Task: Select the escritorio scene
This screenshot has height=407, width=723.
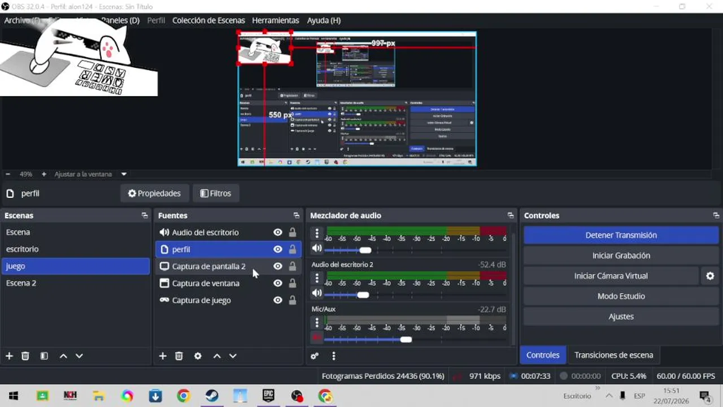Action: (76, 249)
